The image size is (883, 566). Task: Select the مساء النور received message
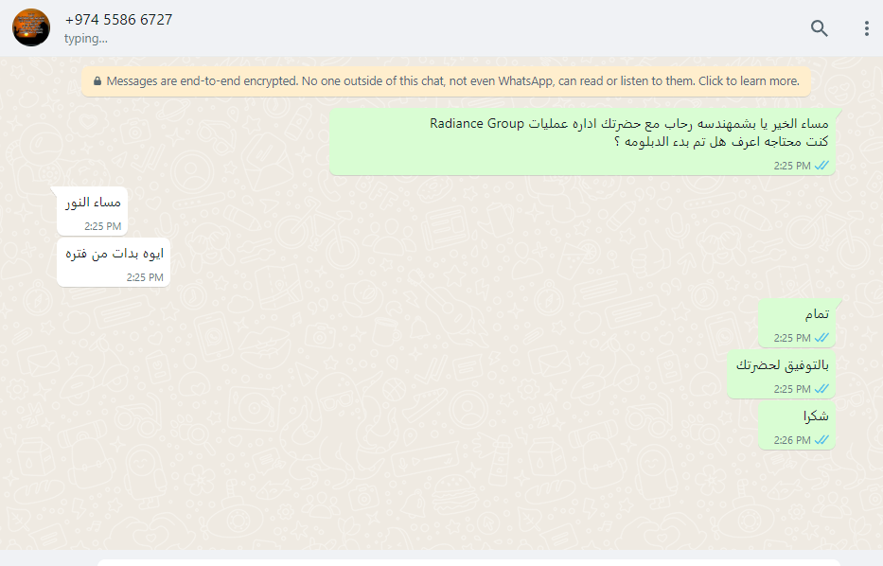coord(93,211)
